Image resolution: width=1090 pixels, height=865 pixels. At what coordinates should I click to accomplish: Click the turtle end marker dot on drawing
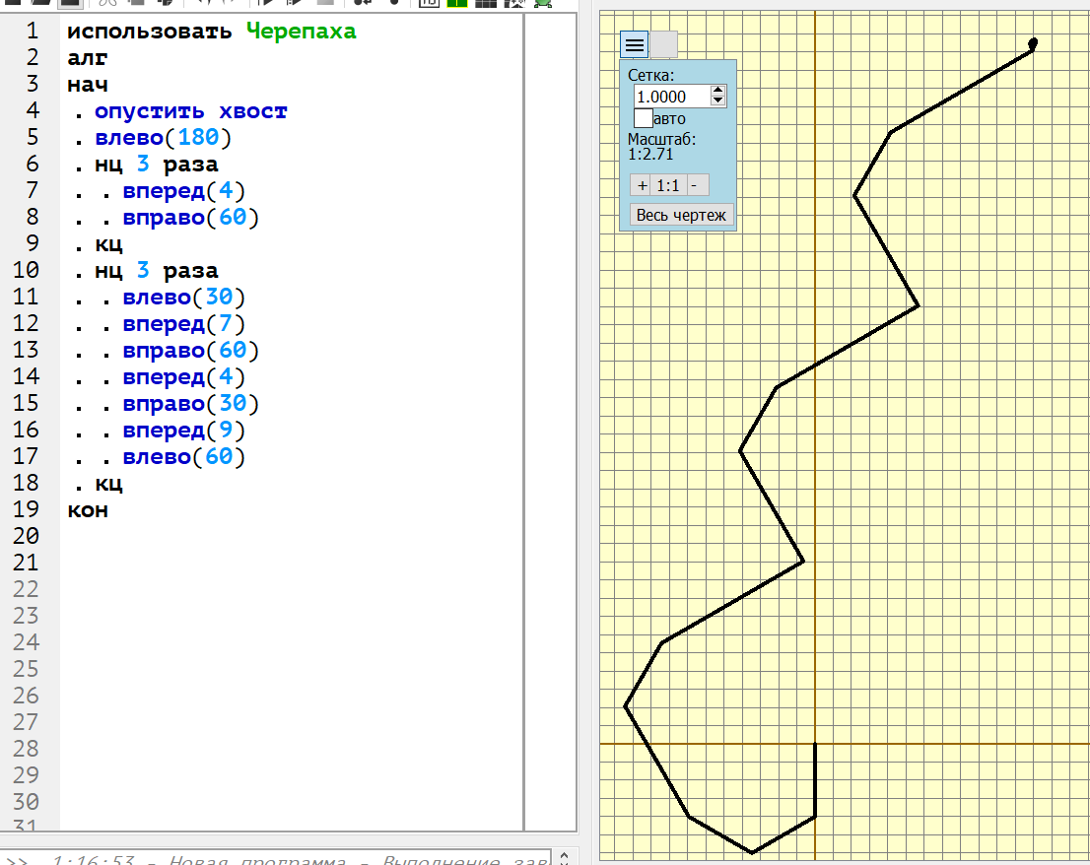pos(1033,43)
